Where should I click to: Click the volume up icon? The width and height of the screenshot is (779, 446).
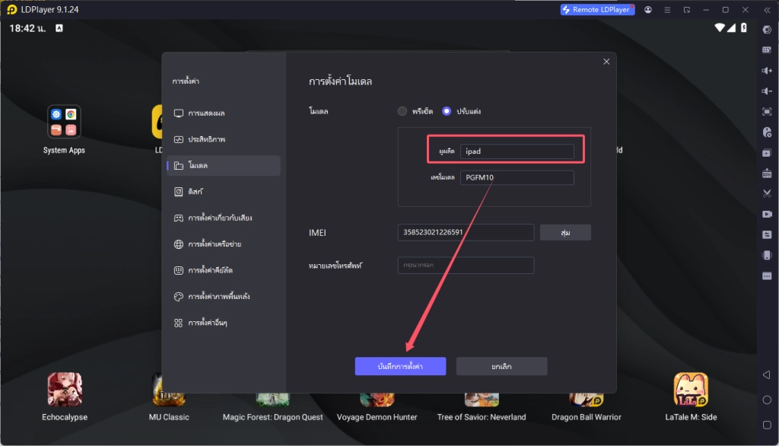(767, 71)
